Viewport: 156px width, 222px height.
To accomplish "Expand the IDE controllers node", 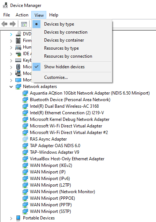I will coord(11,54).
